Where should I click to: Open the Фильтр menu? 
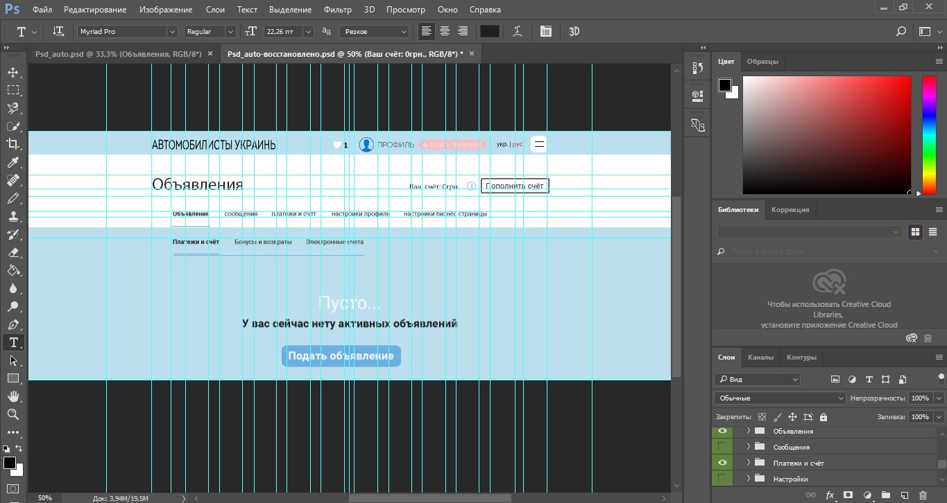click(x=337, y=10)
